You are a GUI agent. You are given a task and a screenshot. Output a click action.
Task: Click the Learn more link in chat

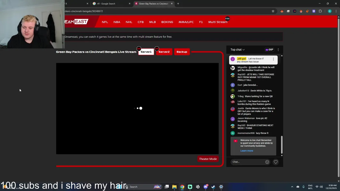click(247, 151)
